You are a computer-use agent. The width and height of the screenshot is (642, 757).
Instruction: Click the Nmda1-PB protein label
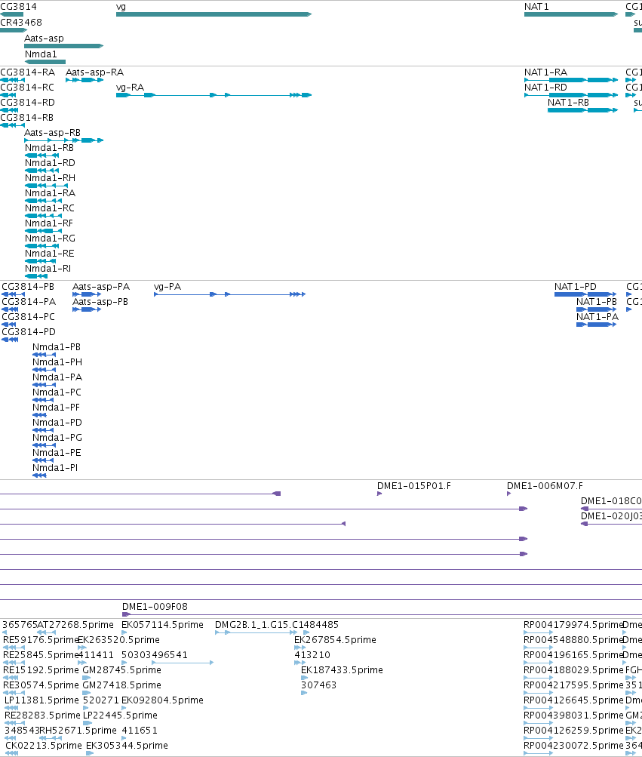pyautogui.click(x=57, y=346)
